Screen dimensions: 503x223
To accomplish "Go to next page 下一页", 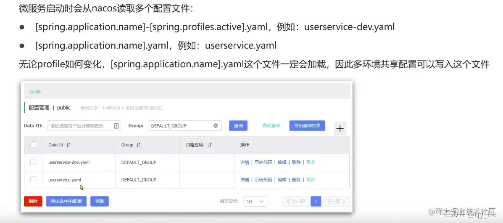I will [336, 202].
